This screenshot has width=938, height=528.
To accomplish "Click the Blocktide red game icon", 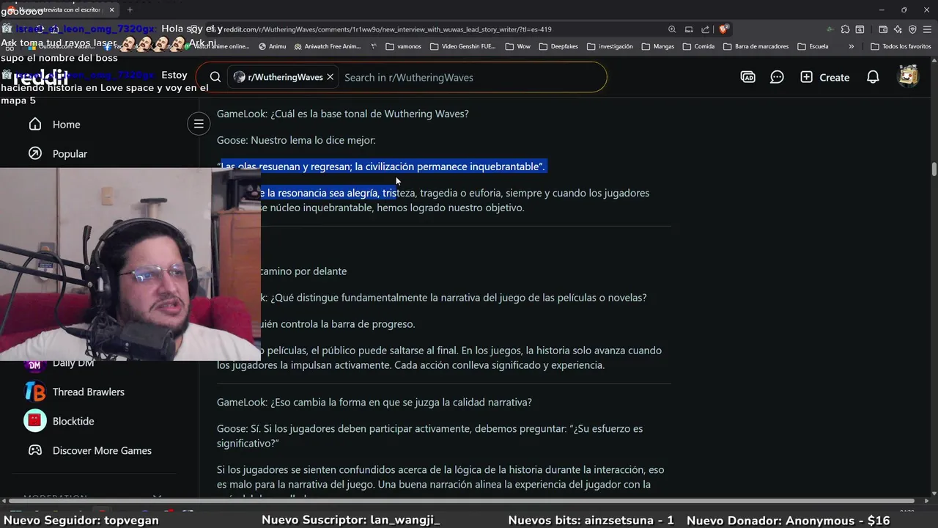I will point(35,421).
